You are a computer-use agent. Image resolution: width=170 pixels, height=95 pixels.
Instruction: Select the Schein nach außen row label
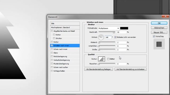tap(61, 67)
